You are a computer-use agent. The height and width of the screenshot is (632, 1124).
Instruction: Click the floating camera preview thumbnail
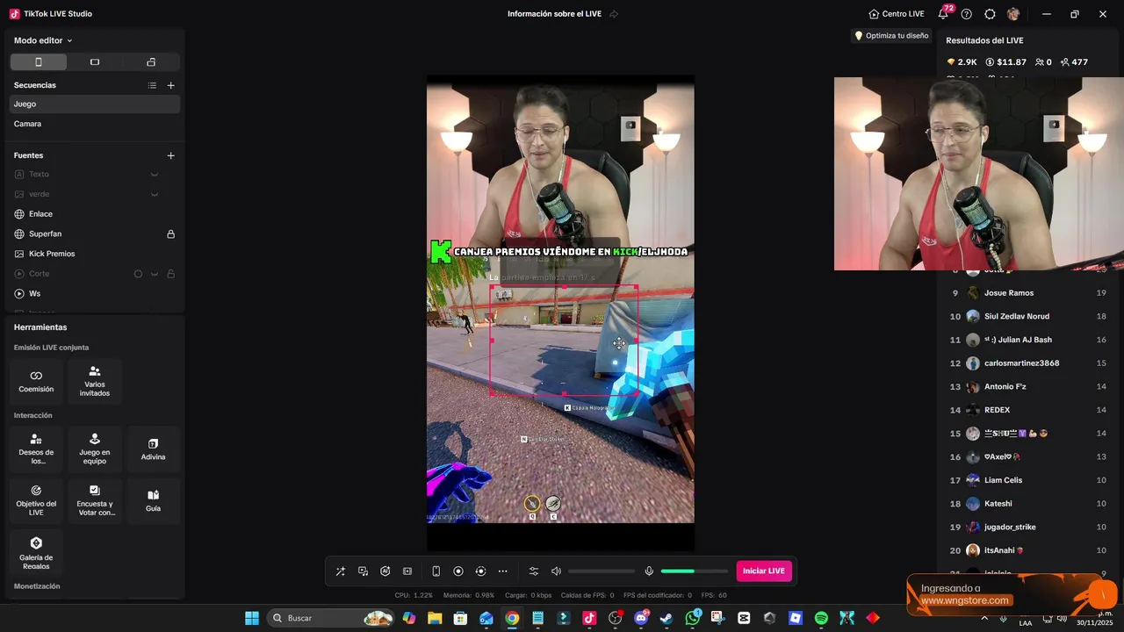click(979, 174)
